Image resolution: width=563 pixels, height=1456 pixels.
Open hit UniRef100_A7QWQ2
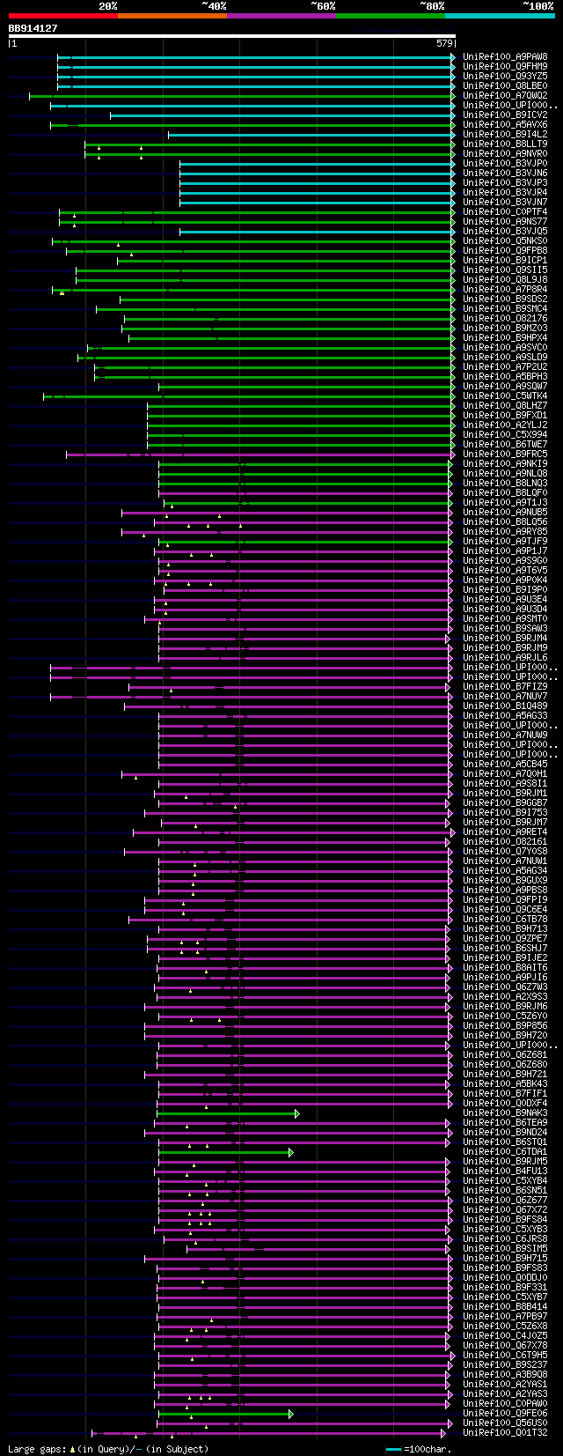505,95
